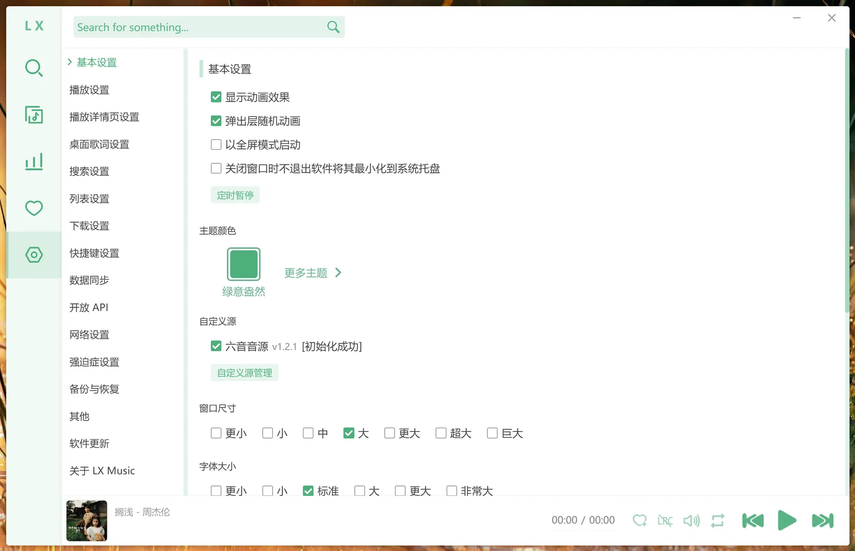The image size is (855, 551).
Task: Choose the 绿意盎然 green theme swatch
Action: [244, 264]
